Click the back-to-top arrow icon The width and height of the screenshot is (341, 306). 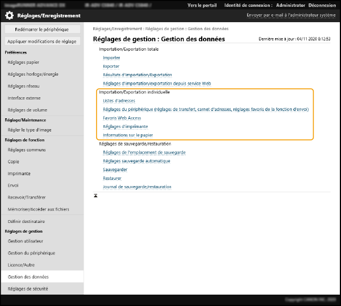coord(96,196)
